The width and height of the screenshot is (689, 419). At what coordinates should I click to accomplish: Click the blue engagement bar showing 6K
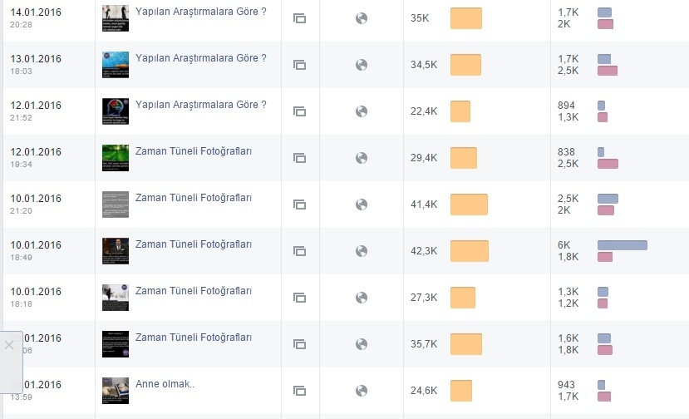point(623,245)
